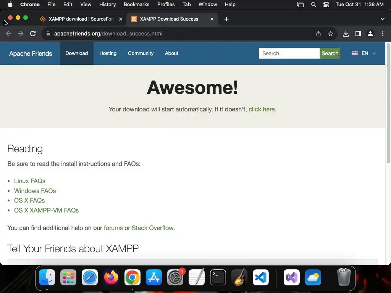
Task: Launch GarageBand from the Dock
Action: [x=239, y=277]
